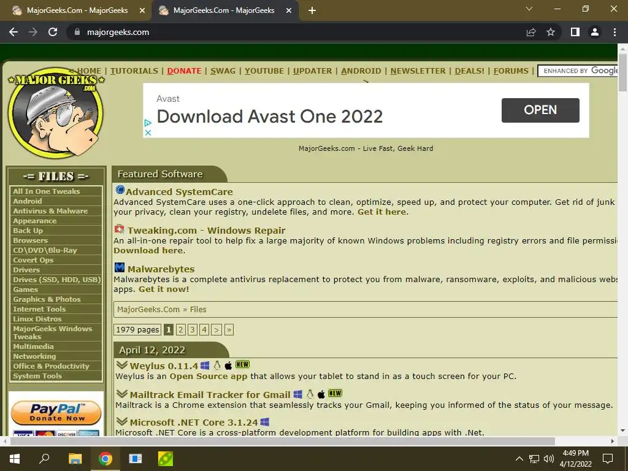The width and height of the screenshot is (628, 471).
Task: Open the Chrome profile icon
Action: click(x=595, y=32)
